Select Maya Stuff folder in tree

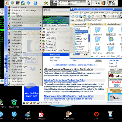coord(81,39)
